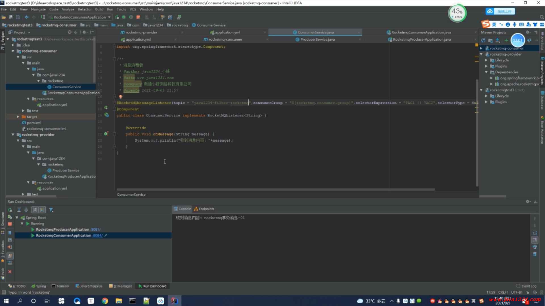The width and height of the screenshot is (545, 306).
Task: Toggle Soft-Wrap button in console toolbar
Action: coord(535,233)
